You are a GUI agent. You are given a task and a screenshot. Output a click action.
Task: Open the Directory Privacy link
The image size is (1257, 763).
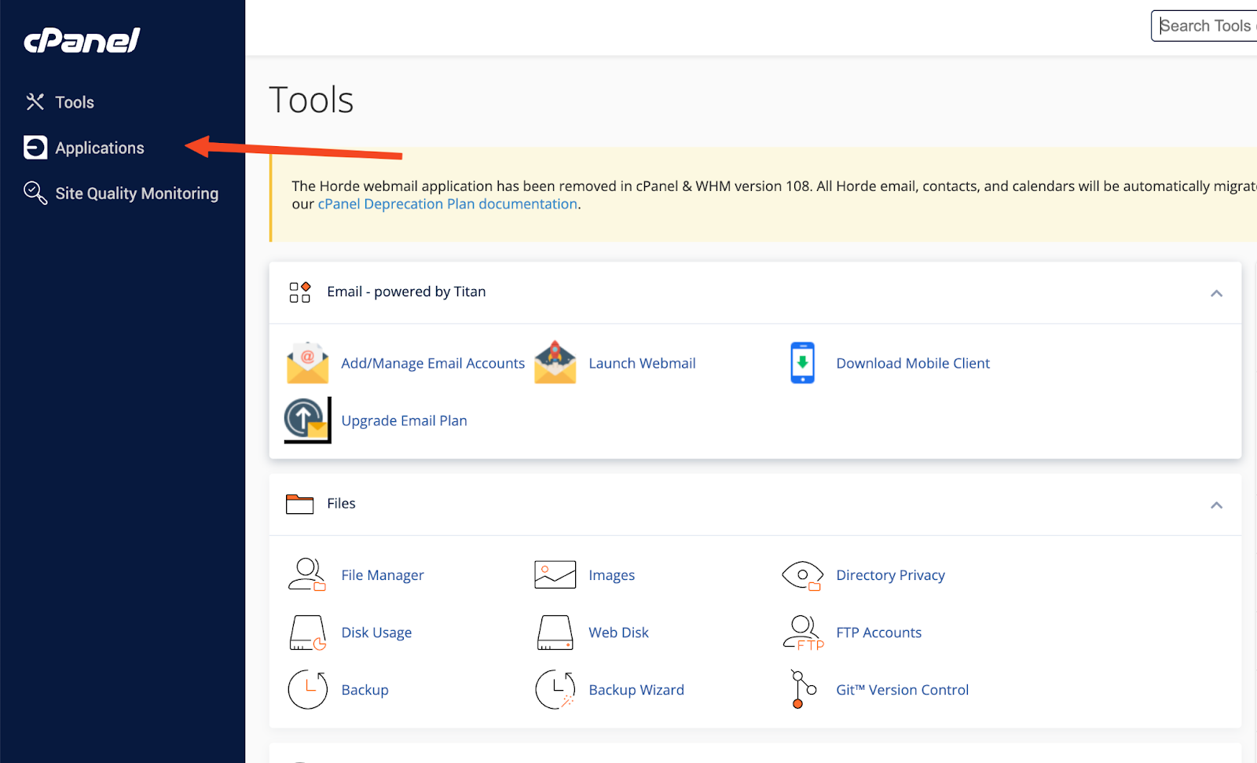(890, 575)
